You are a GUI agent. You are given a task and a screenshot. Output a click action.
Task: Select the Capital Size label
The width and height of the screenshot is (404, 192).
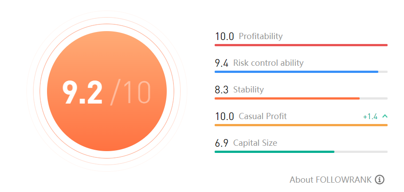pos(255,143)
